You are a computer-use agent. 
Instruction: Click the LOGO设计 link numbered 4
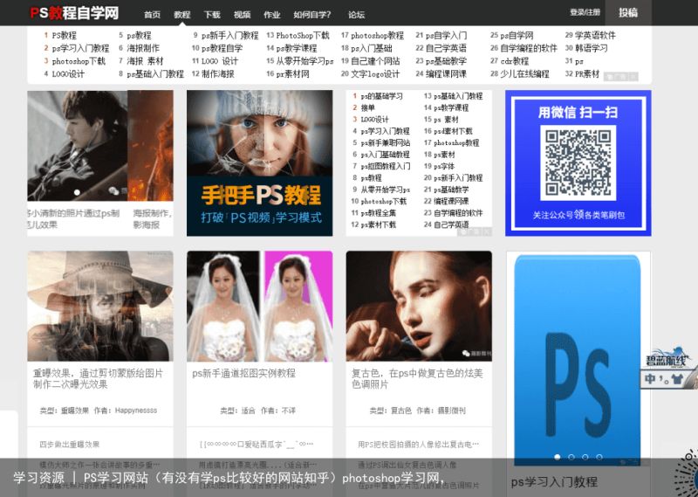(x=68, y=74)
